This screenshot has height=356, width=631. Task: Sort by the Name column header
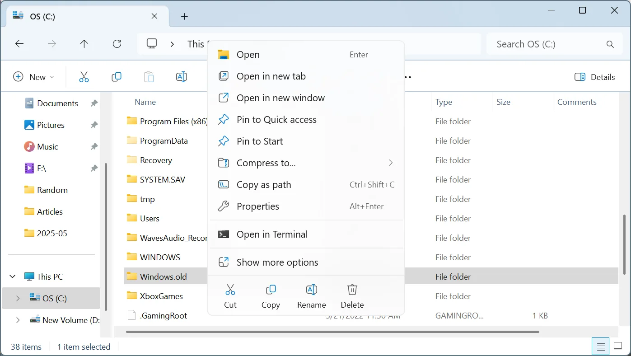[145, 102]
